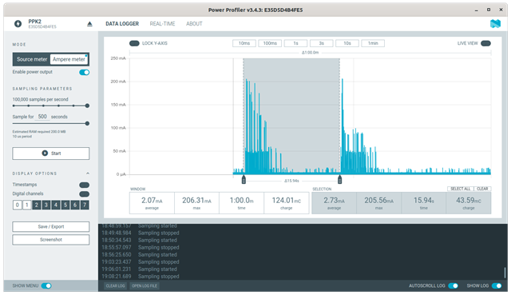
Task: Switch to the Data Logger tab
Action: pyautogui.click(x=122, y=24)
